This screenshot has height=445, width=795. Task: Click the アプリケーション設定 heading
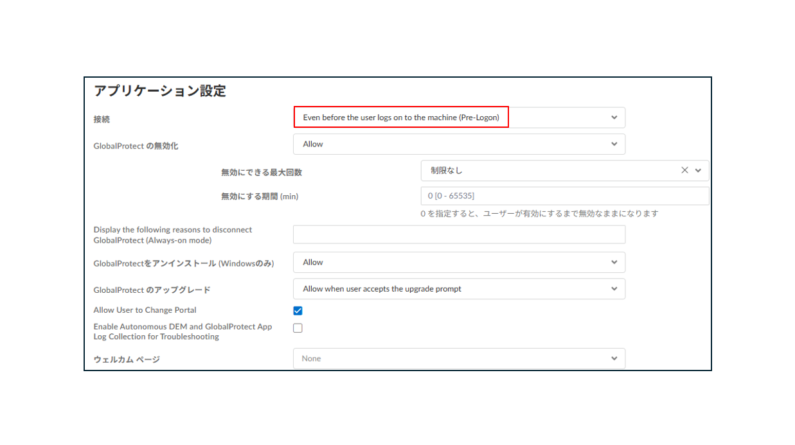(159, 91)
